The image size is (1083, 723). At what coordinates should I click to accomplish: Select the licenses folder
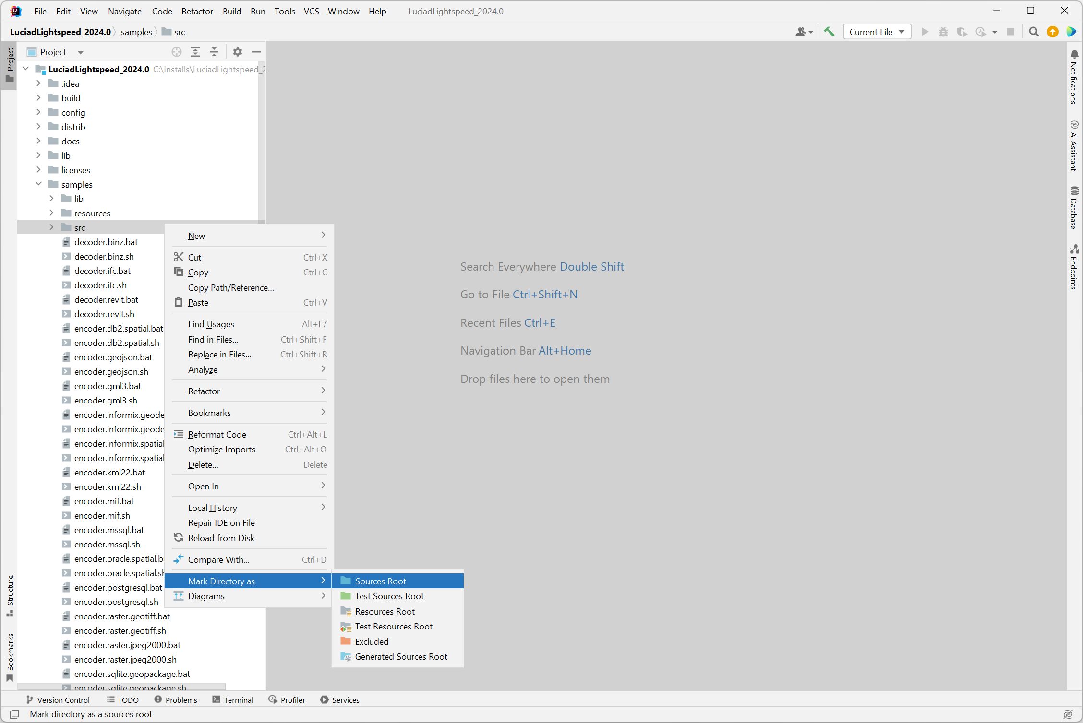[x=75, y=170]
